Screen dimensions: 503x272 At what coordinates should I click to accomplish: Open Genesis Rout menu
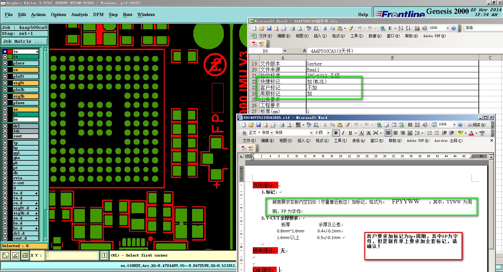(x=128, y=14)
